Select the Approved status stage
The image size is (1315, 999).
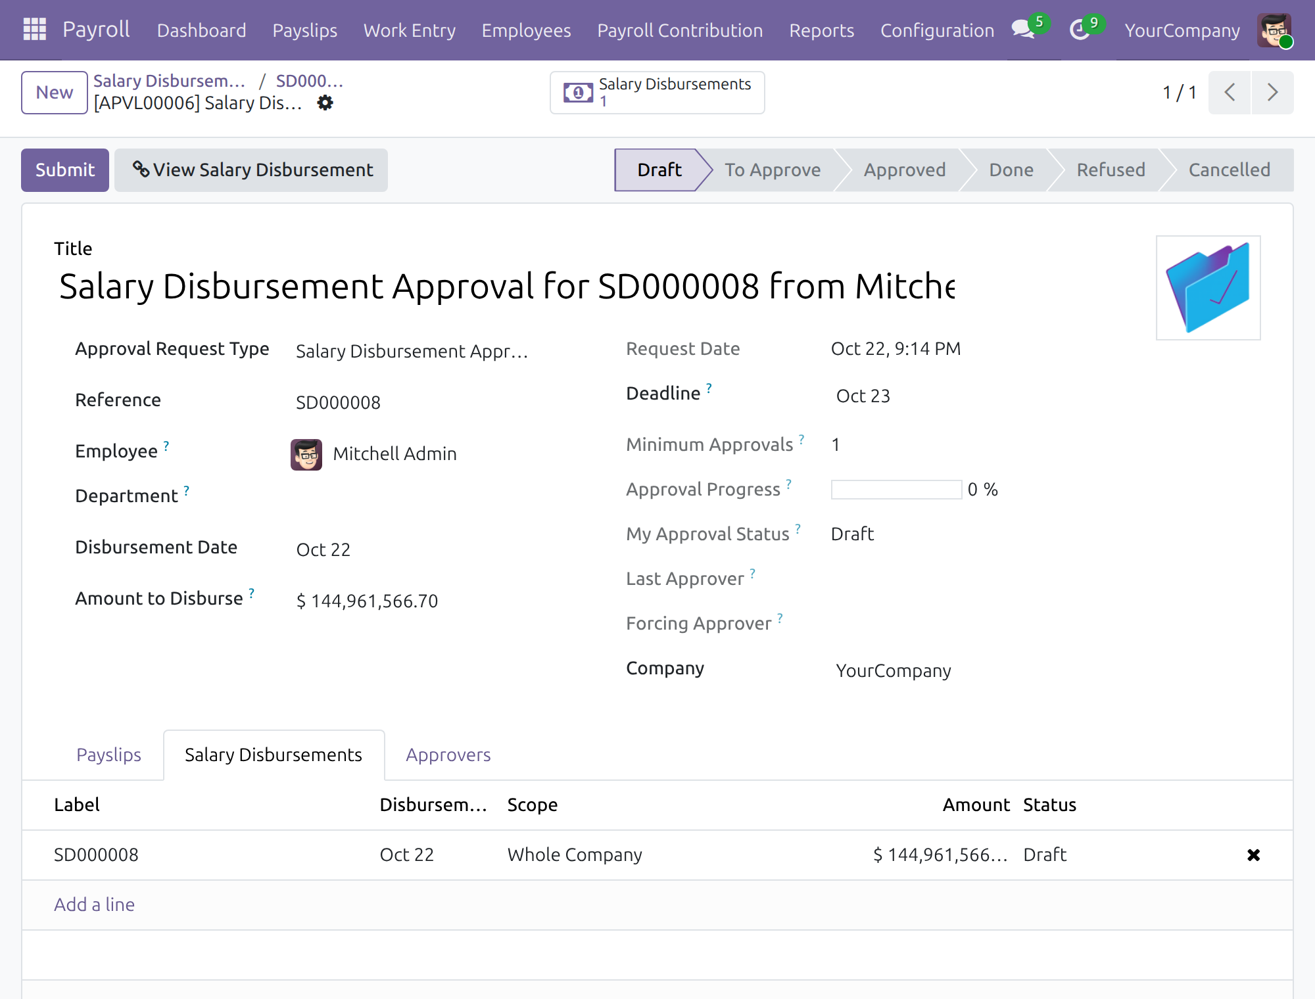point(905,170)
